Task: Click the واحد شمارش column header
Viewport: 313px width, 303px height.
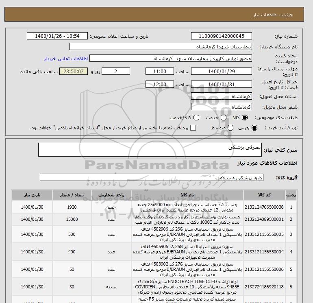Action: [111, 195]
